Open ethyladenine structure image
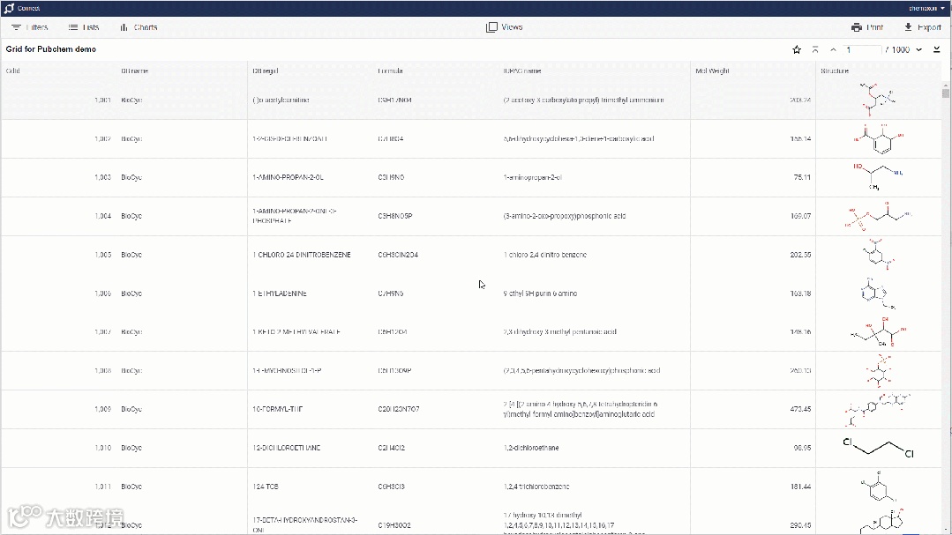 click(877, 294)
